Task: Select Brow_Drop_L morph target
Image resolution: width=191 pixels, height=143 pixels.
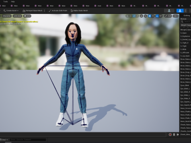Action: tap(185, 72)
